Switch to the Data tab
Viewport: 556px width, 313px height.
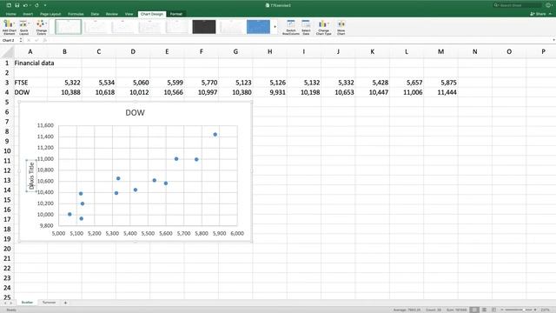coord(95,14)
